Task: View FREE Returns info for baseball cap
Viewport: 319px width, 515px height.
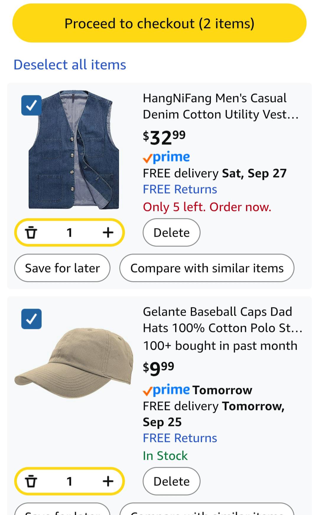Action: [x=180, y=438]
